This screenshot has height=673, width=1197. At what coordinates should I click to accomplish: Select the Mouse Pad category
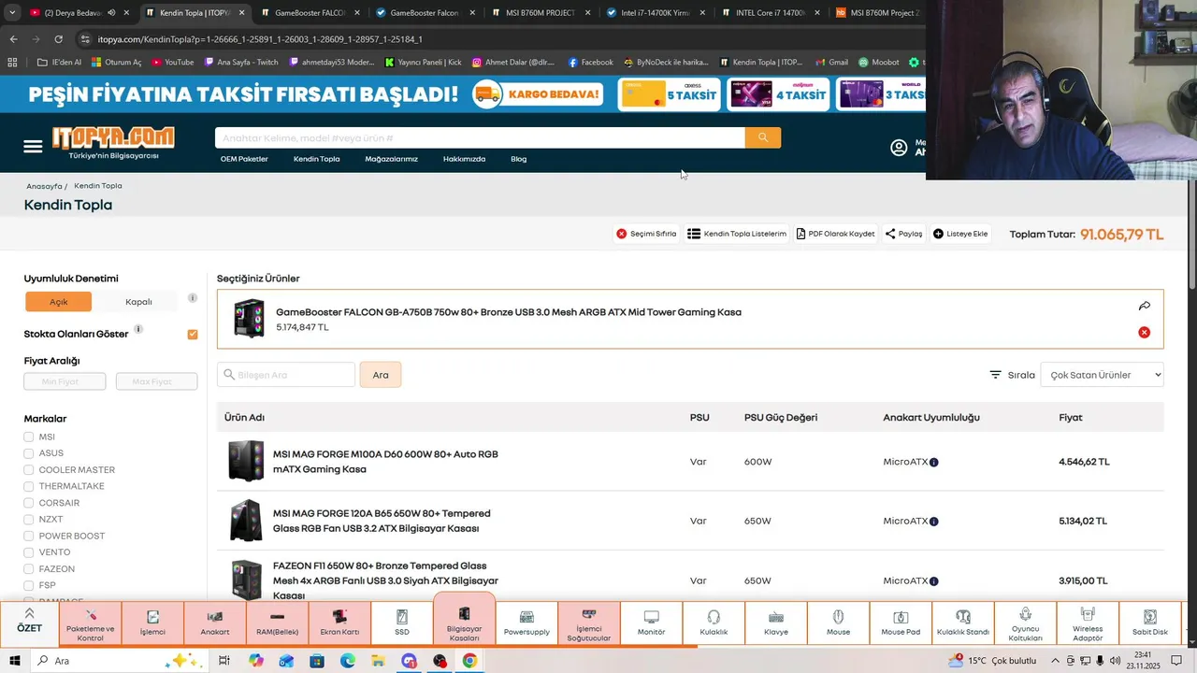pyautogui.click(x=901, y=623)
